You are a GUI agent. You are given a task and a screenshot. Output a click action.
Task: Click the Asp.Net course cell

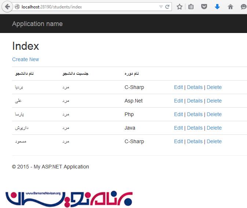pos(133,101)
